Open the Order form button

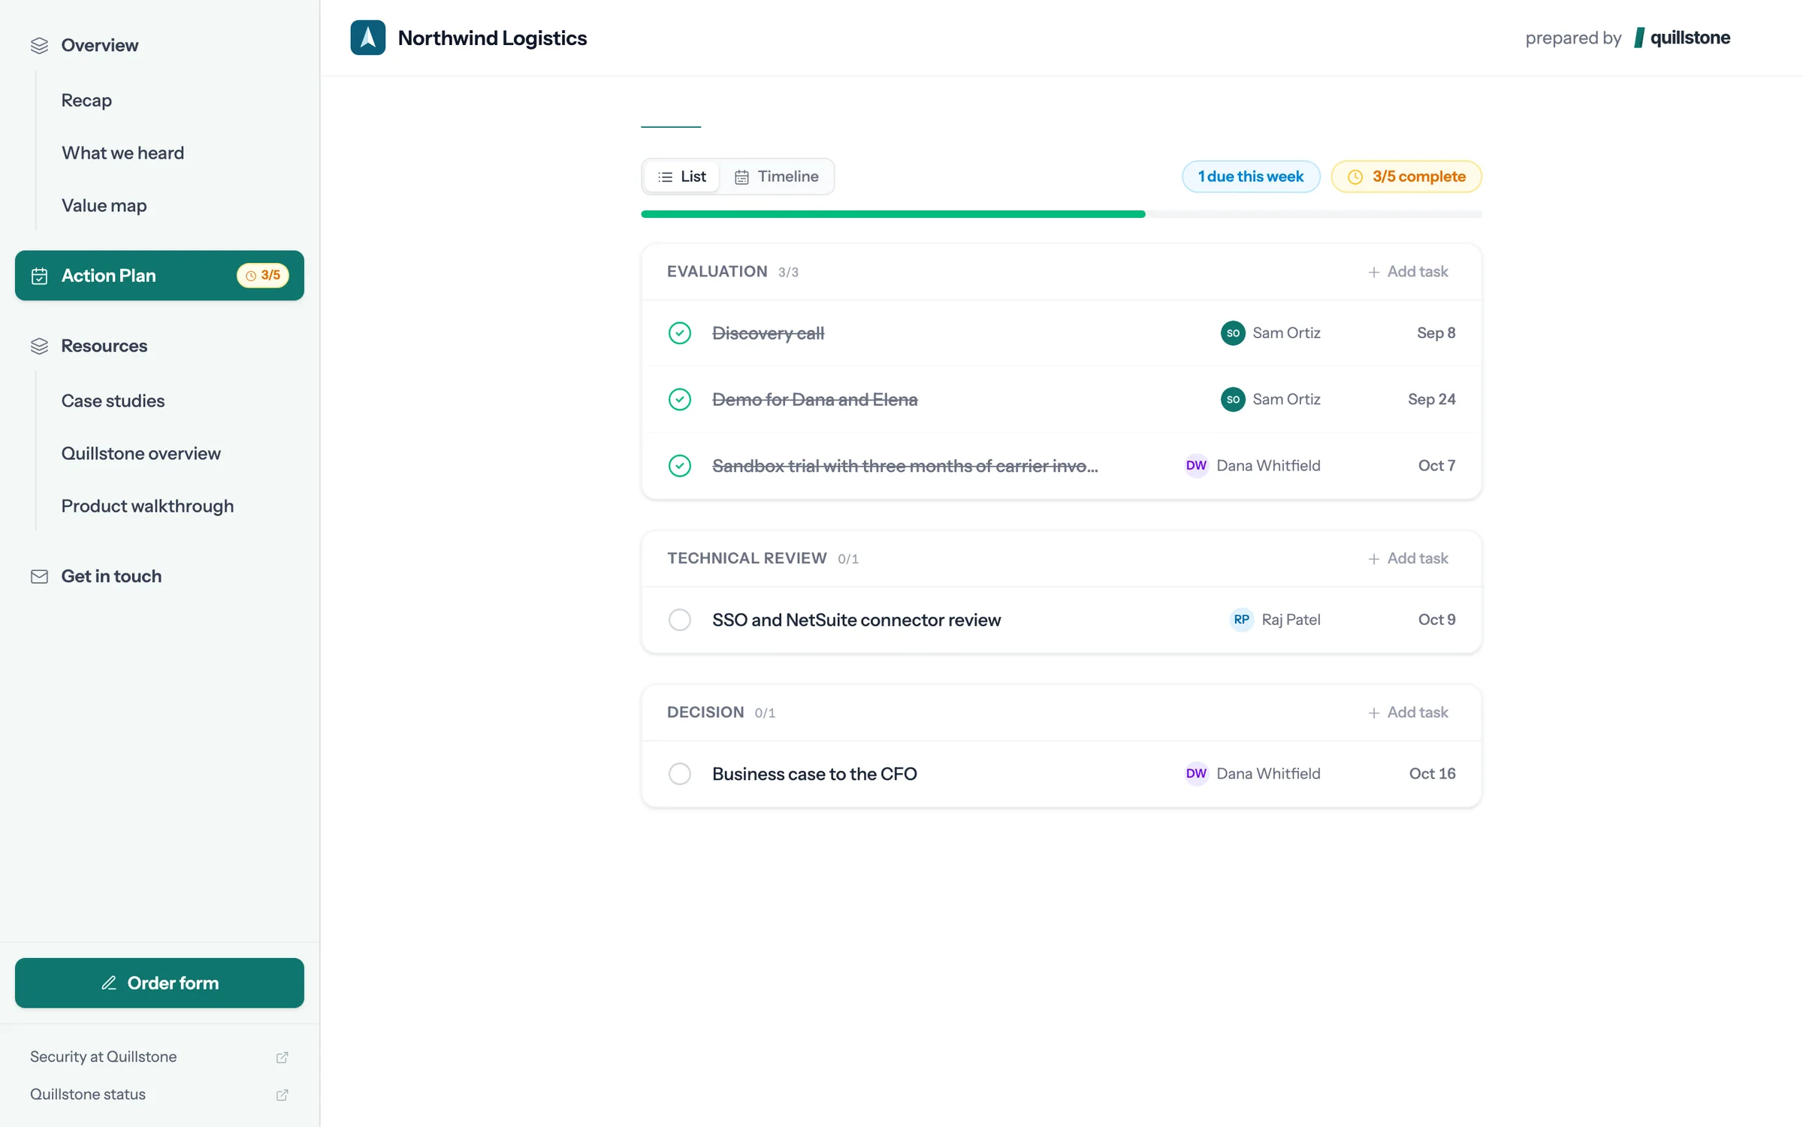point(159,983)
